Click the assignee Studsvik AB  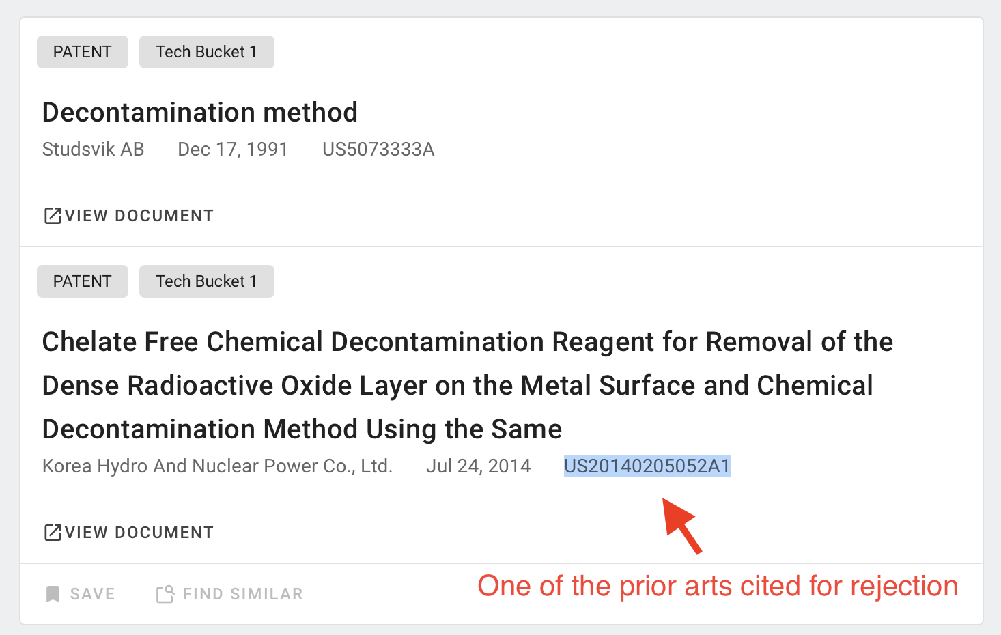pyautogui.click(x=94, y=150)
